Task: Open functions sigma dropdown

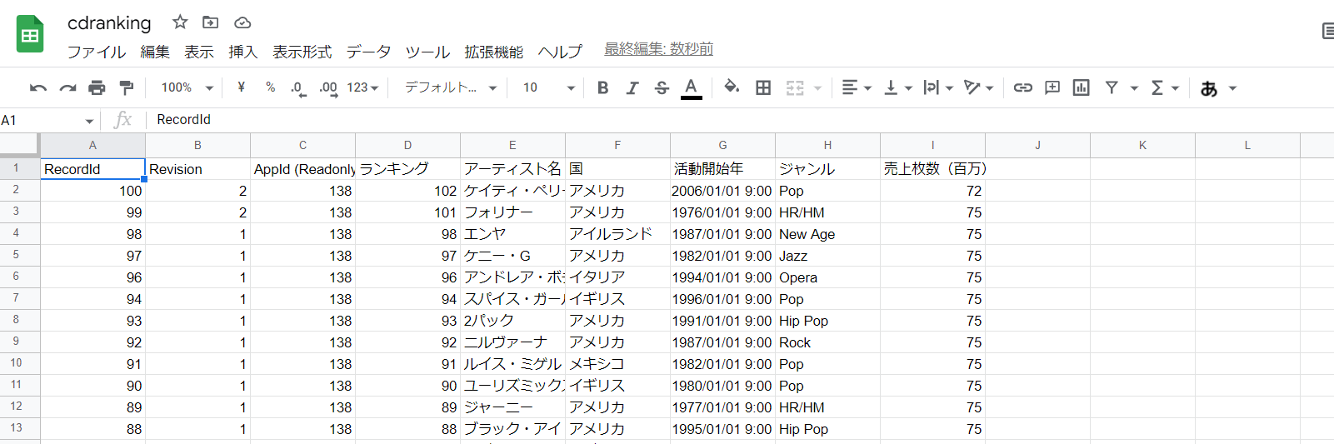Action: pyautogui.click(x=1164, y=87)
